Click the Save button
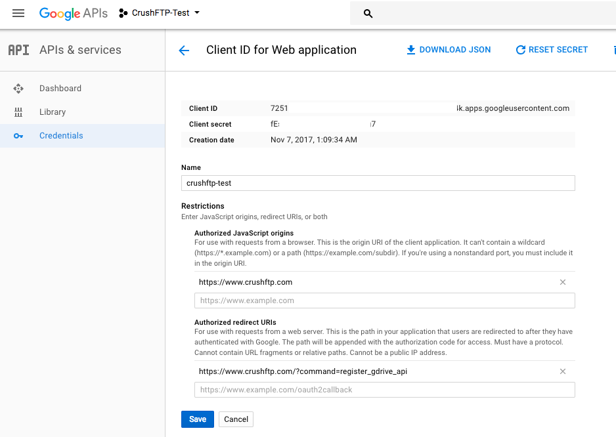The height and width of the screenshot is (437, 616). tap(198, 419)
